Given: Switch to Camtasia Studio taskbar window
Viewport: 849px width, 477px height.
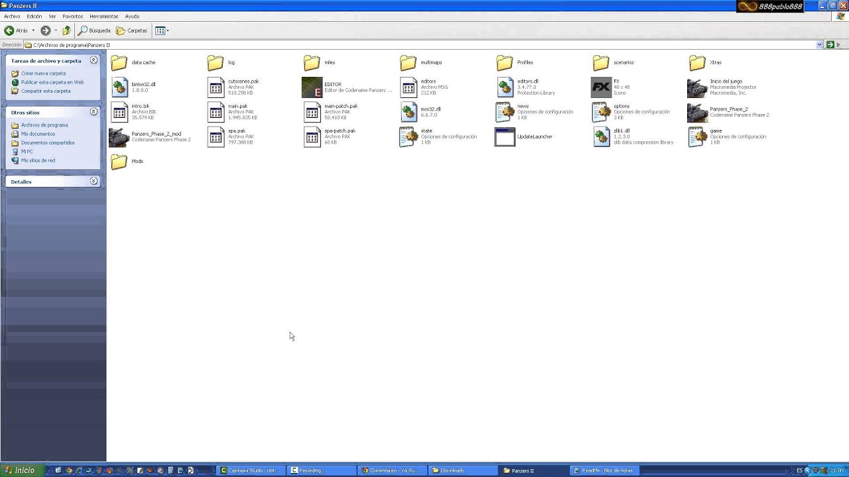Looking at the screenshot, I should 252,470.
